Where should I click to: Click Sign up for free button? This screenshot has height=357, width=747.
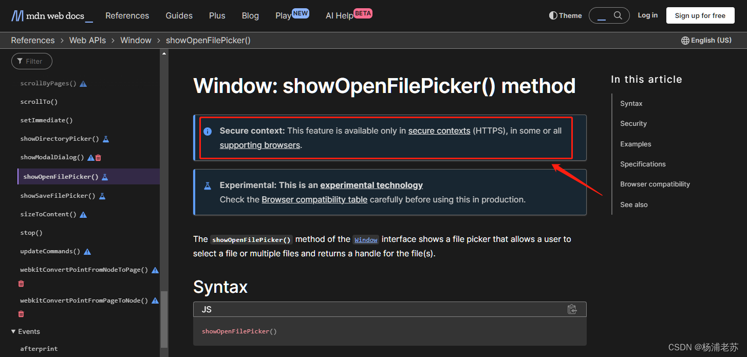click(700, 15)
